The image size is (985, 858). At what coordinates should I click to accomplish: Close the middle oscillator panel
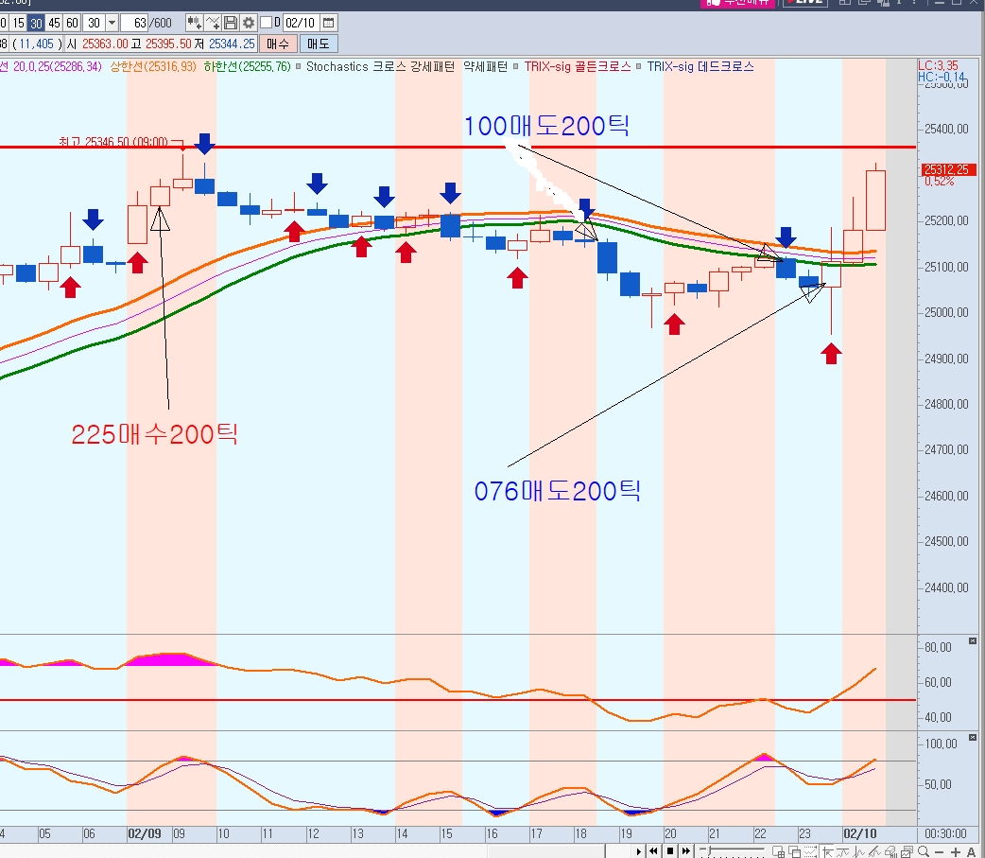[x=973, y=641]
